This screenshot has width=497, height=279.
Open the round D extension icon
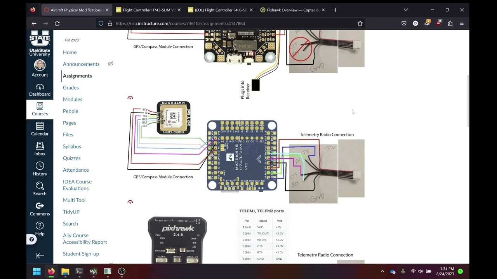(x=415, y=23)
